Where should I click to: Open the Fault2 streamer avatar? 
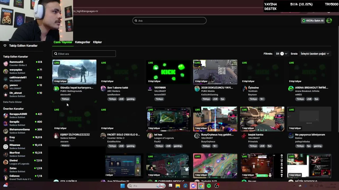[150, 136]
